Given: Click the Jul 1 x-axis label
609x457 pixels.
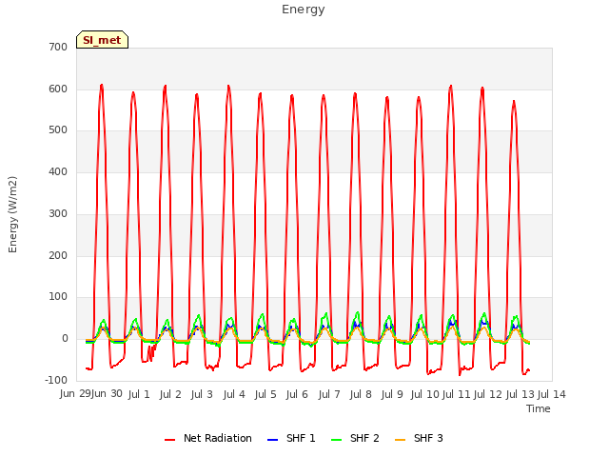Looking at the screenshot, I should pyautogui.click(x=139, y=394).
